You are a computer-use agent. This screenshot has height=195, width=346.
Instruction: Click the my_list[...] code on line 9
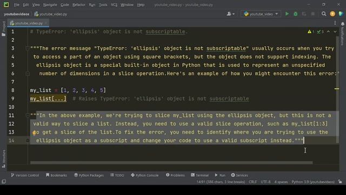48,99
